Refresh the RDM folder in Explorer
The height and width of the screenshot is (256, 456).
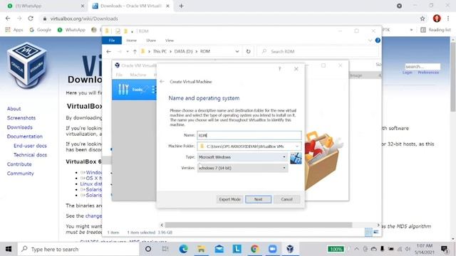point(248,51)
